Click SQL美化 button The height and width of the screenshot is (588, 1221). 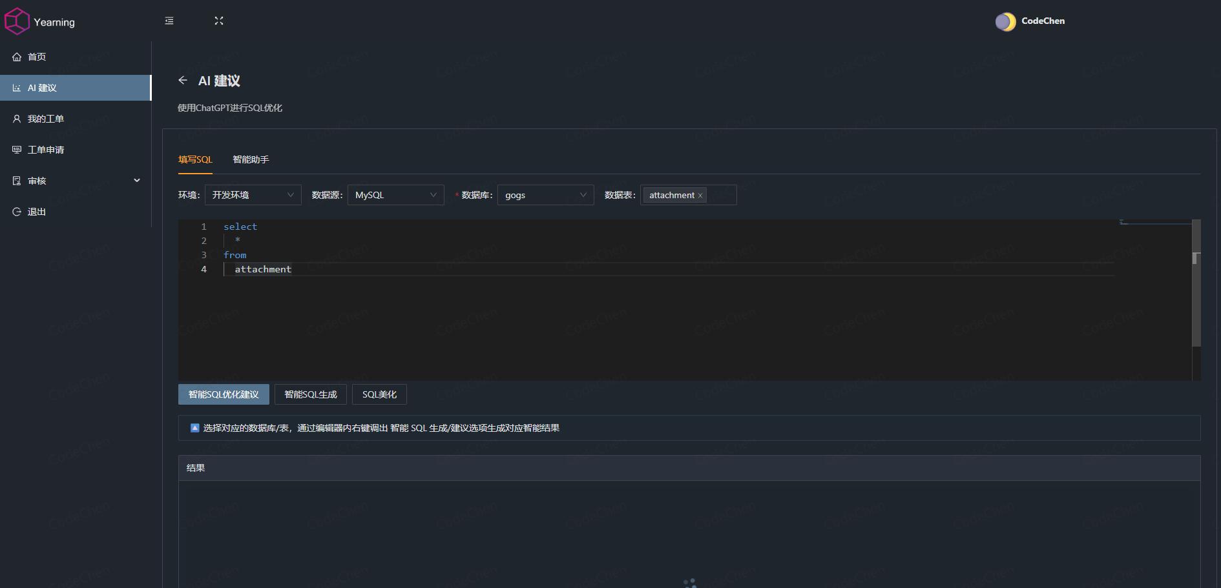coord(379,394)
